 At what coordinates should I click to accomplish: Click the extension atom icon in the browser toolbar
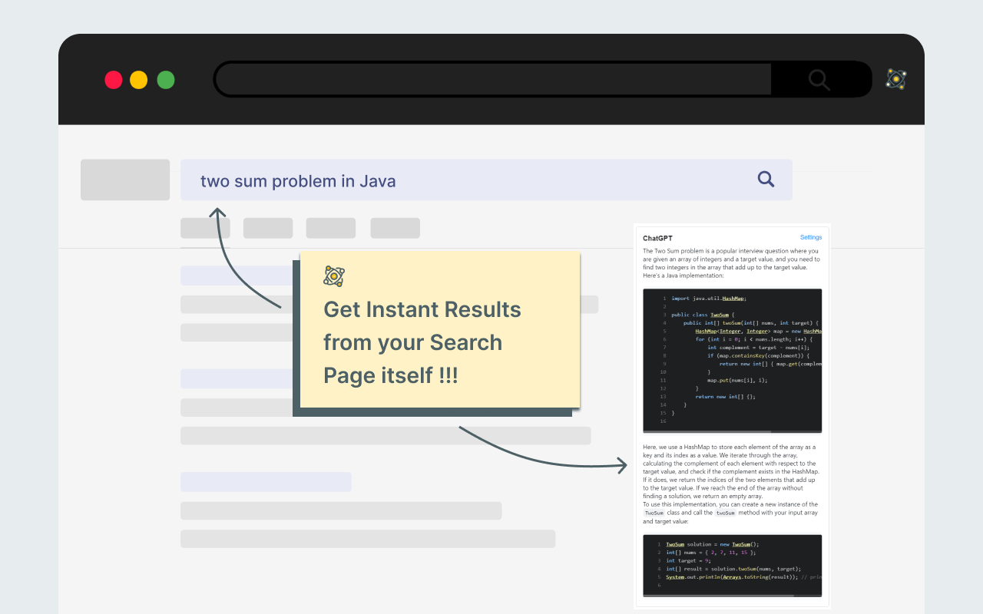pos(896,79)
